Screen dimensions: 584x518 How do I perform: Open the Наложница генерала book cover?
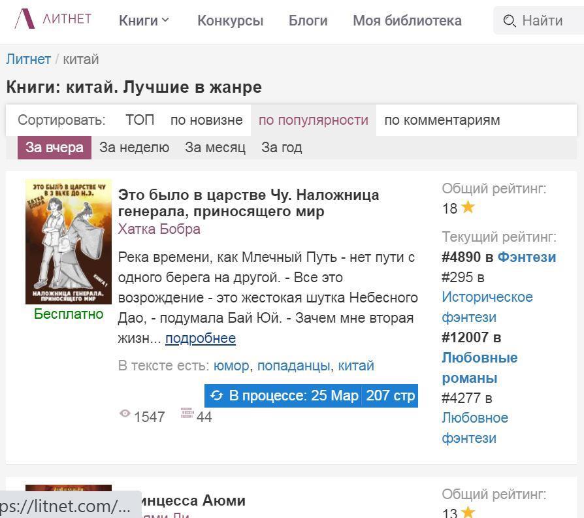[69, 242]
